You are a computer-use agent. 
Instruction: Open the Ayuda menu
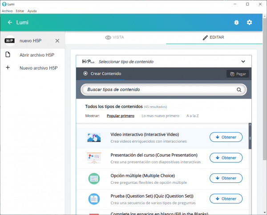32,11
